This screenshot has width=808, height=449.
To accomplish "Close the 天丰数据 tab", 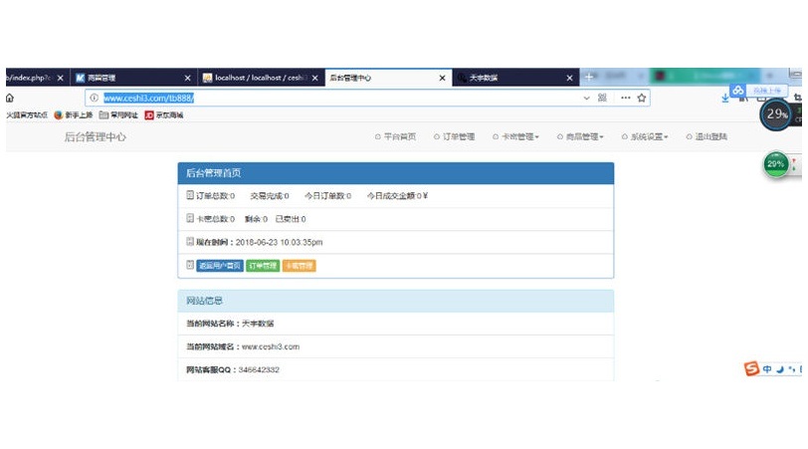I will point(569,78).
